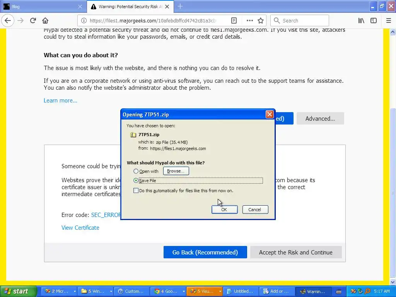Screen dimensions: 396x297
Task: Open the 4 Goo... Chrome taskbar group
Action: tap(166, 291)
